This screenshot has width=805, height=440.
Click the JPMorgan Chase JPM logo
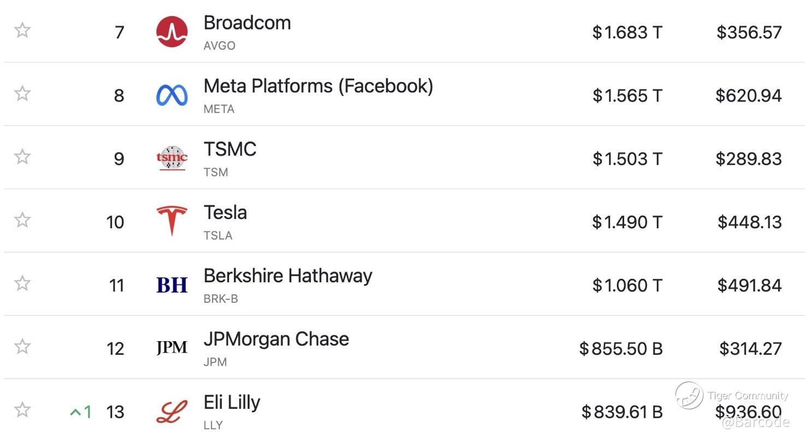tap(172, 348)
